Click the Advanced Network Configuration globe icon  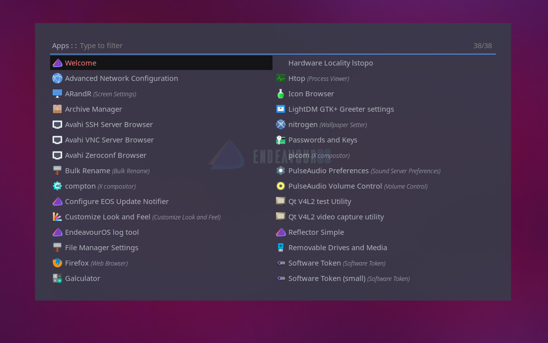(x=57, y=78)
